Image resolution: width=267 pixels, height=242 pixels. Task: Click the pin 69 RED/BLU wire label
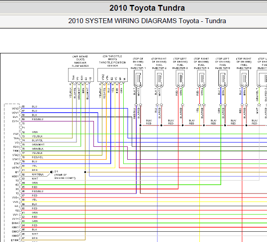(37, 119)
